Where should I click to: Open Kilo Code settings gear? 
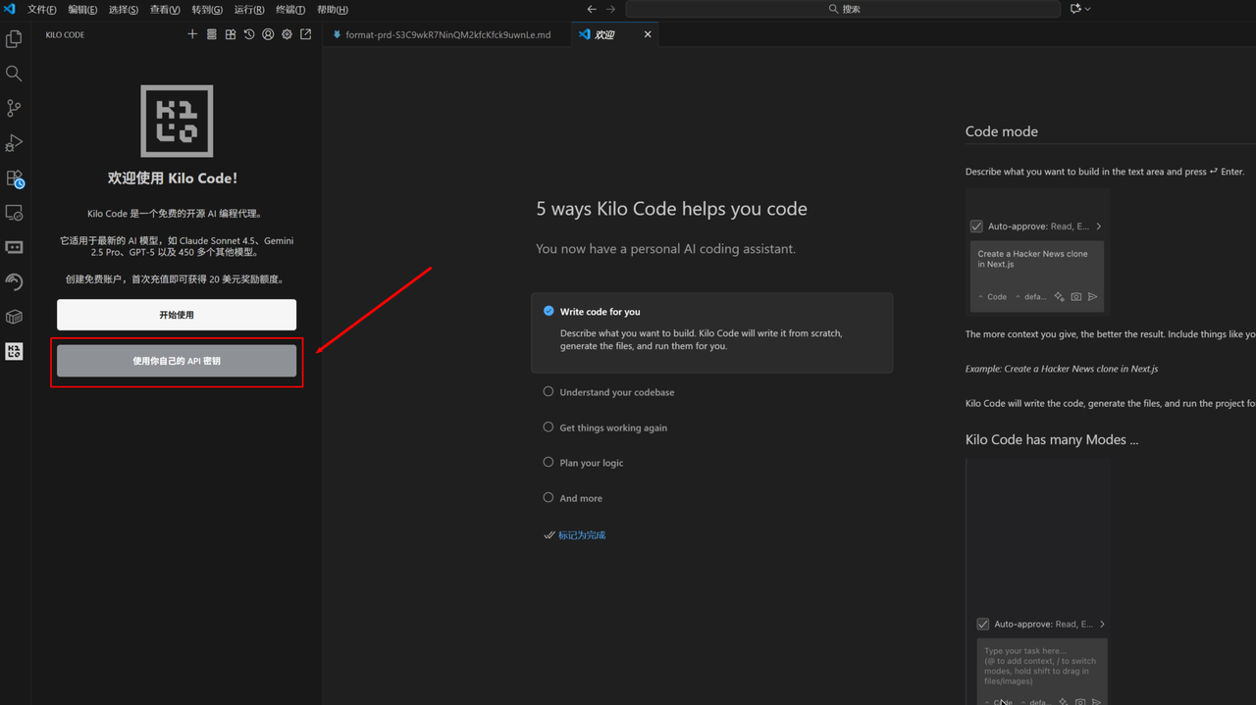pyautogui.click(x=287, y=34)
